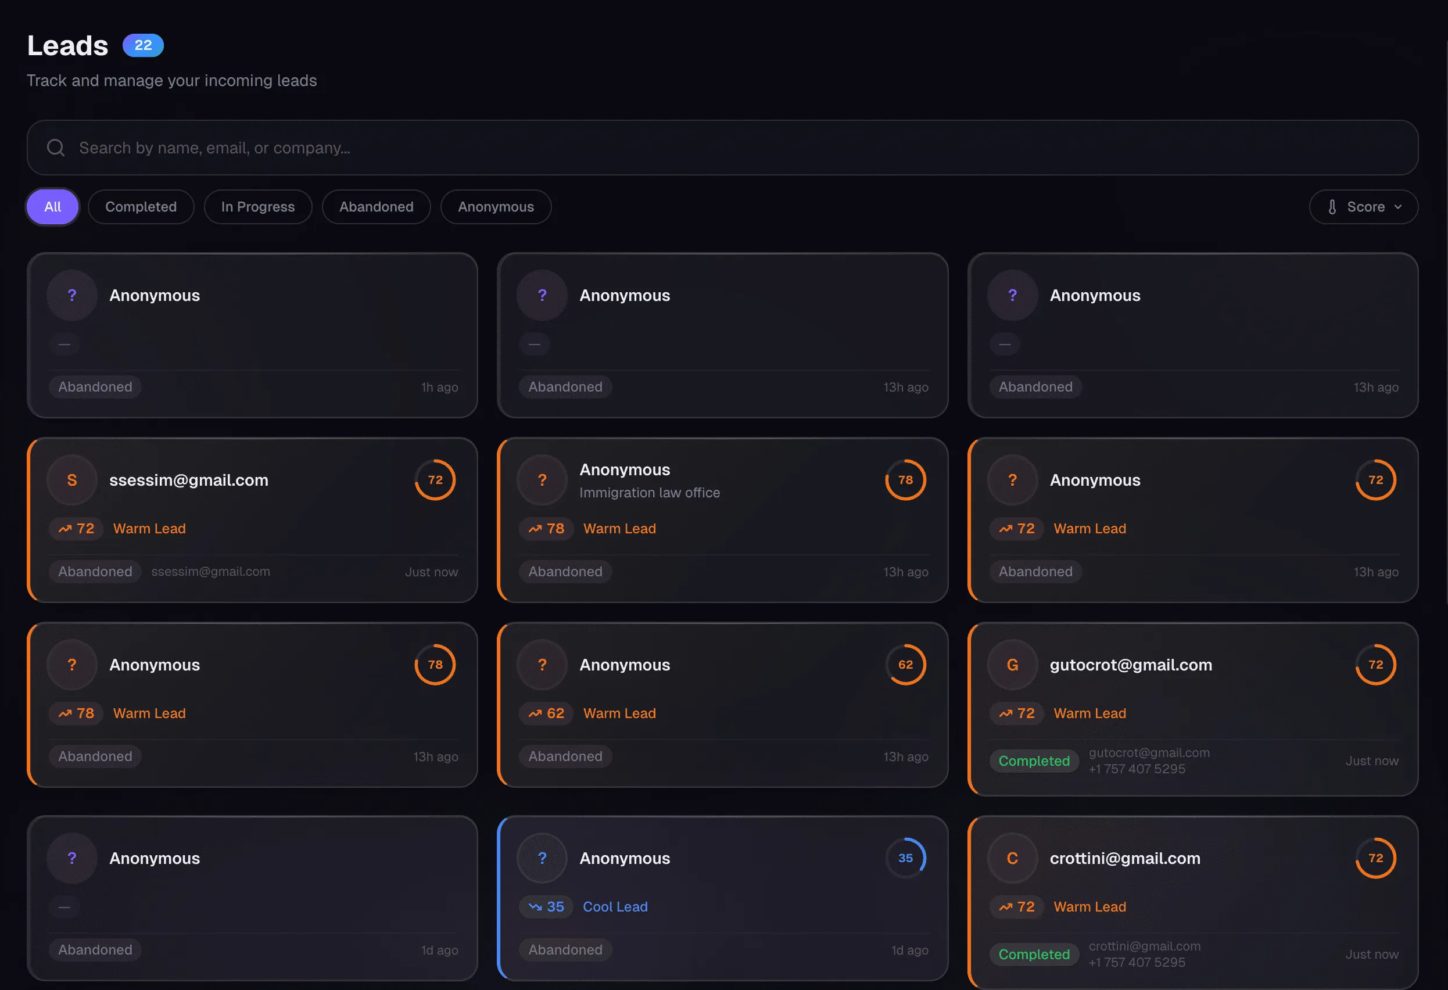1448x990 pixels.
Task: Switch to the Abandoned tab
Action: pyautogui.click(x=376, y=206)
